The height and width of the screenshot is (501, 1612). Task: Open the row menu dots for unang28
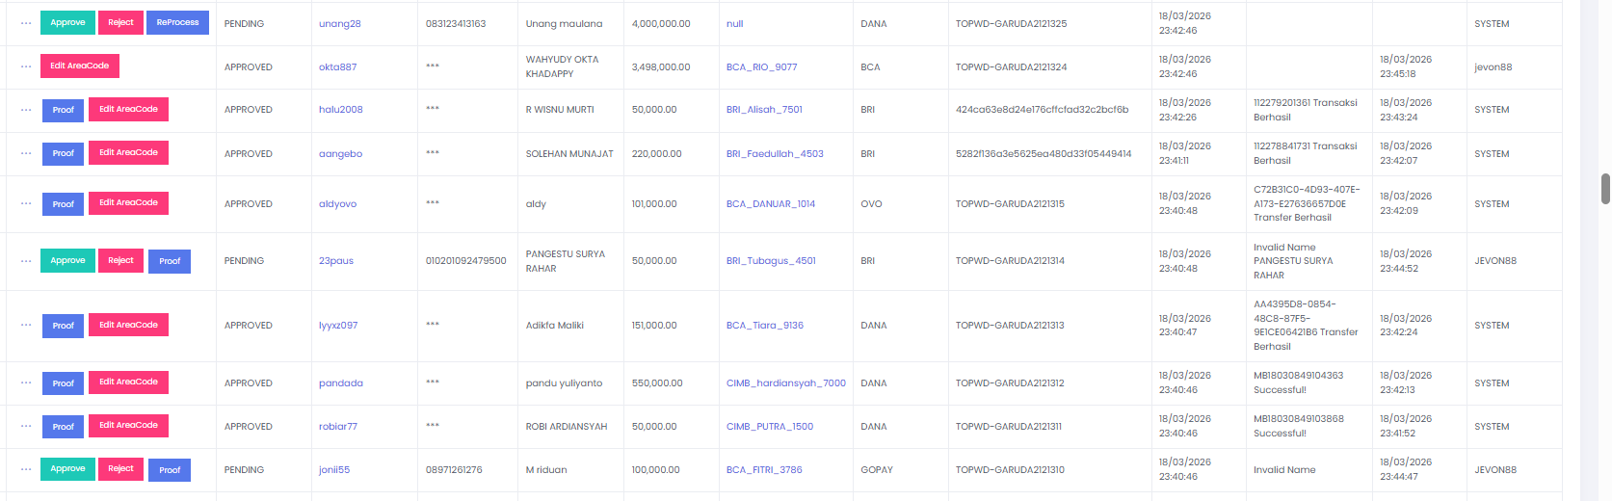(x=26, y=23)
